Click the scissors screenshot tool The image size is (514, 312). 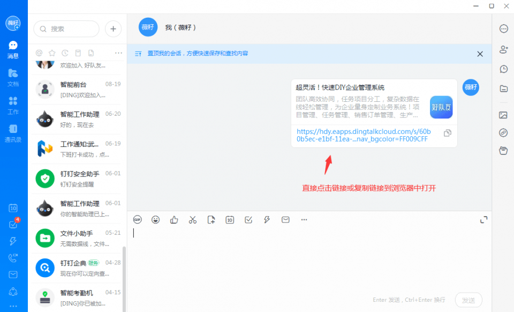coord(193,220)
